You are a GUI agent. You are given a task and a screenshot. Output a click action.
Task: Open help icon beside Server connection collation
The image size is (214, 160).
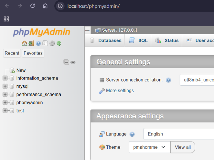click(168, 80)
